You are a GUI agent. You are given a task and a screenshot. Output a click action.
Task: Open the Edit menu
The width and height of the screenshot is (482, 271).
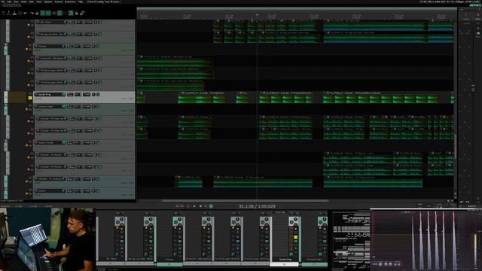tap(9, 2)
